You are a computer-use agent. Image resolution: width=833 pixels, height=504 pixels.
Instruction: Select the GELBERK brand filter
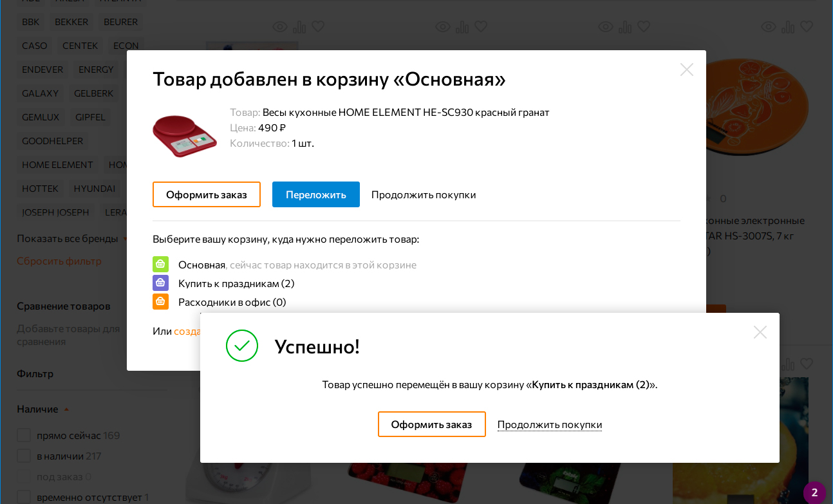coord(94,93)
